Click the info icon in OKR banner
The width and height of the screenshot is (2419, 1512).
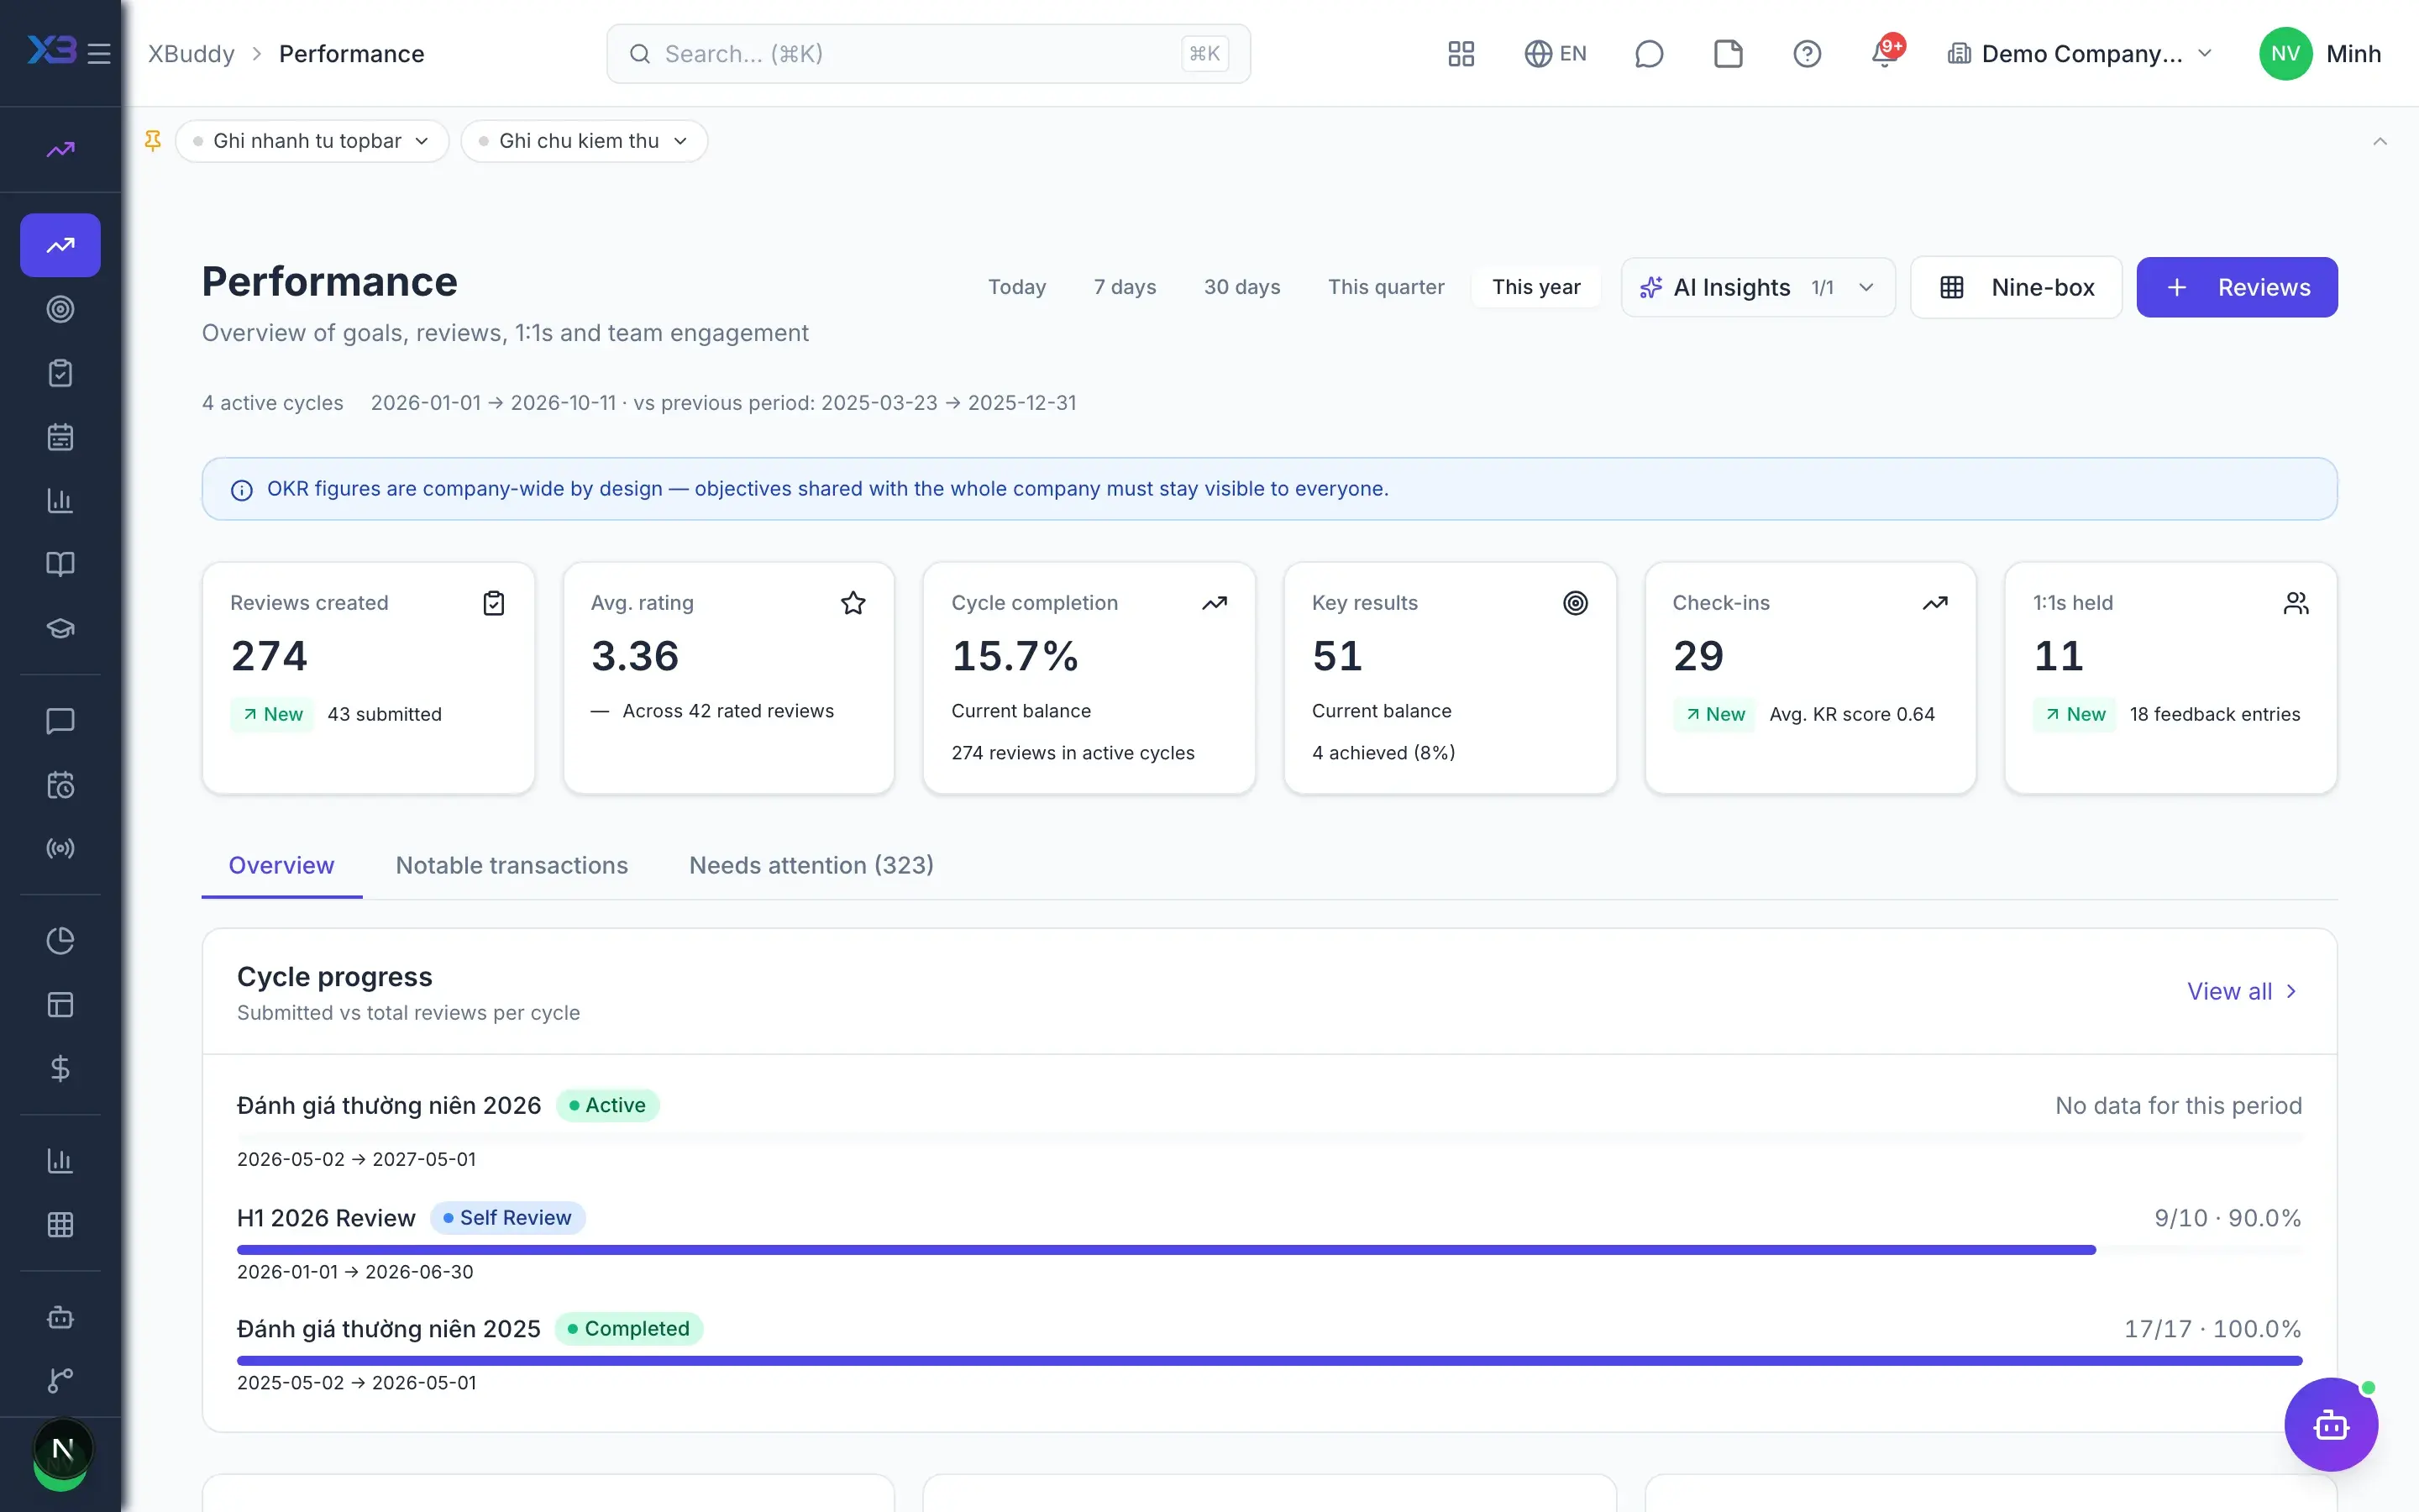(241, 490)
